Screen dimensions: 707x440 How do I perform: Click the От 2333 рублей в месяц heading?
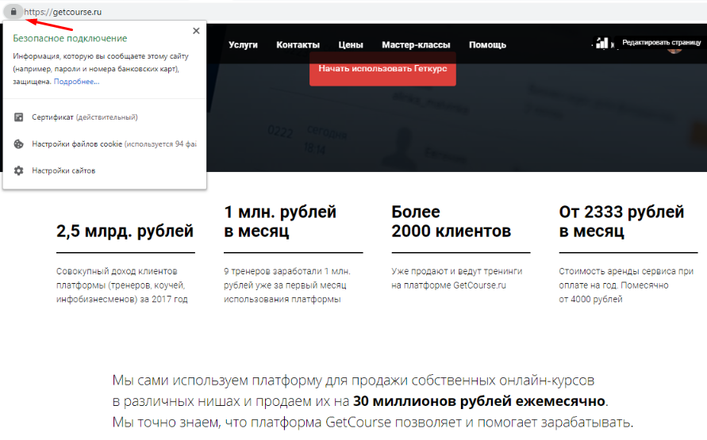(621, 221)
